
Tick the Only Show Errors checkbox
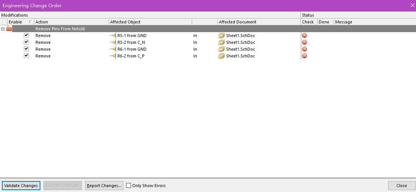[x=128, y=185]
